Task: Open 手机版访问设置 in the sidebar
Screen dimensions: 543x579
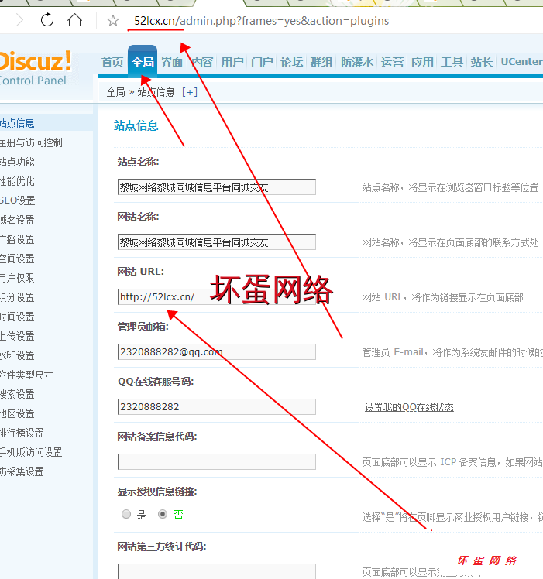Action: click(31, 452)
